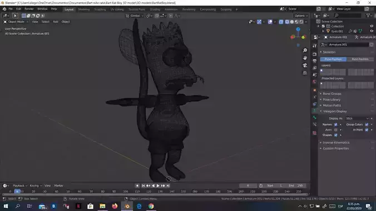Click the Blender logo menu icon
Viewport: 376px width, 211px height.
[x=4, y=9]
